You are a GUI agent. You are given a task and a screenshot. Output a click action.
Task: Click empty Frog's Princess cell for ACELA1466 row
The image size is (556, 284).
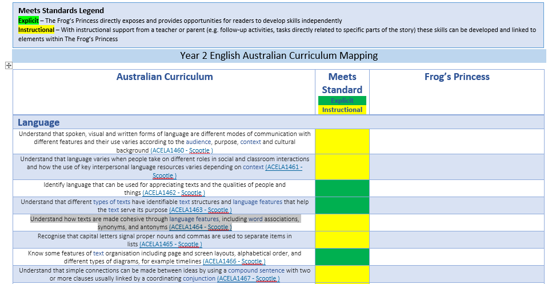click(457, 257)
